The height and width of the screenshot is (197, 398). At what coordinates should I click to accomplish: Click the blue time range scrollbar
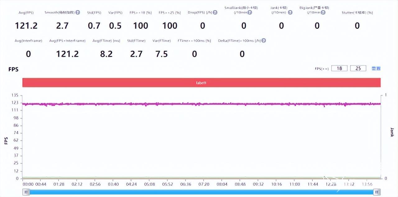click(201, 192)
